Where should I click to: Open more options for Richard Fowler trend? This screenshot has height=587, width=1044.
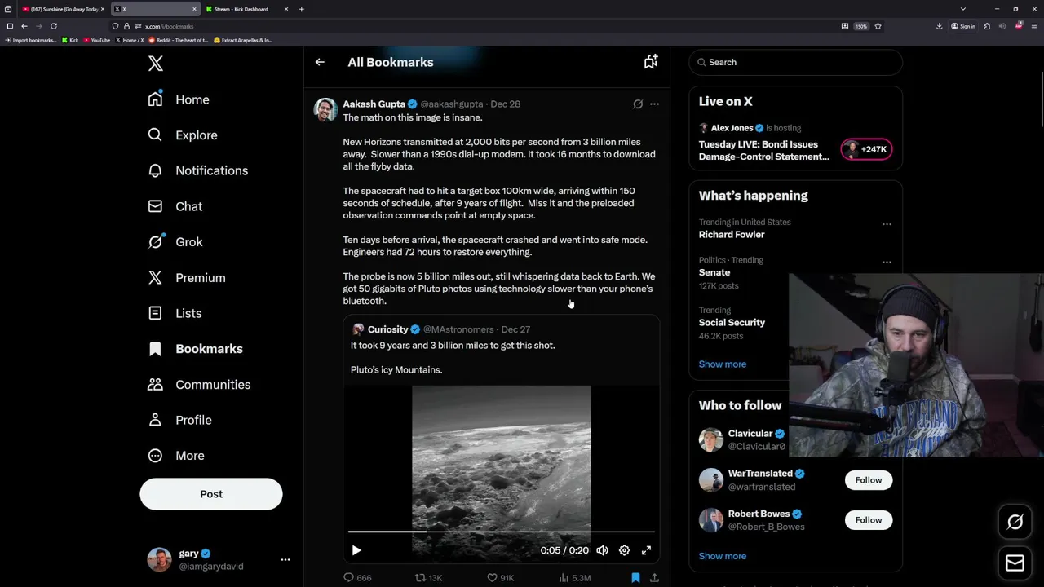pyautogui.click(x=887, y=224)
